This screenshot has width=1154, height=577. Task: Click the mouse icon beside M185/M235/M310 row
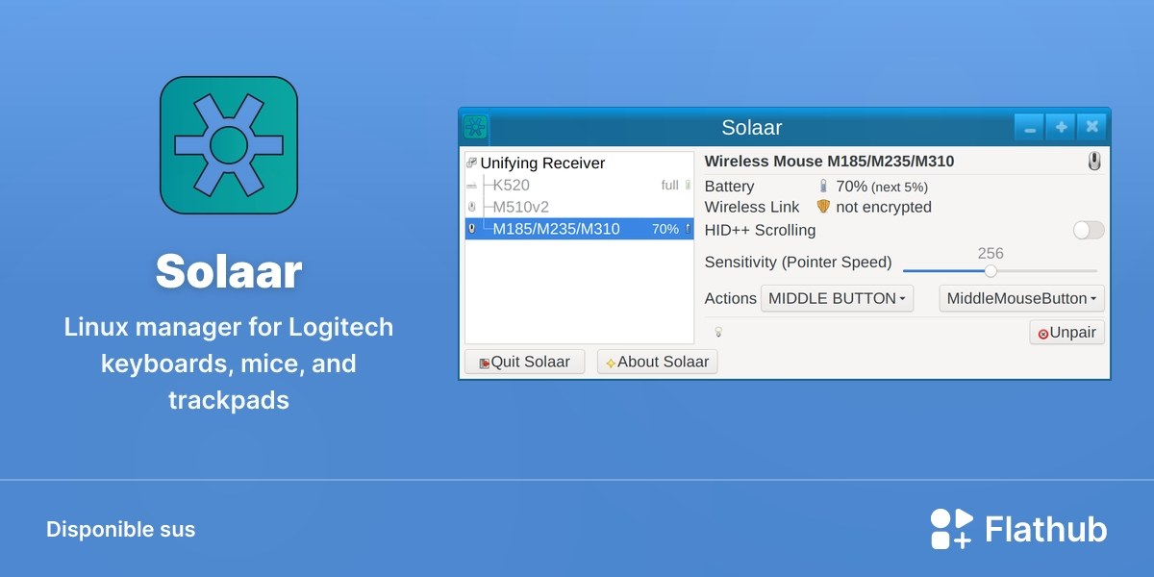click(x=471, y=229)
